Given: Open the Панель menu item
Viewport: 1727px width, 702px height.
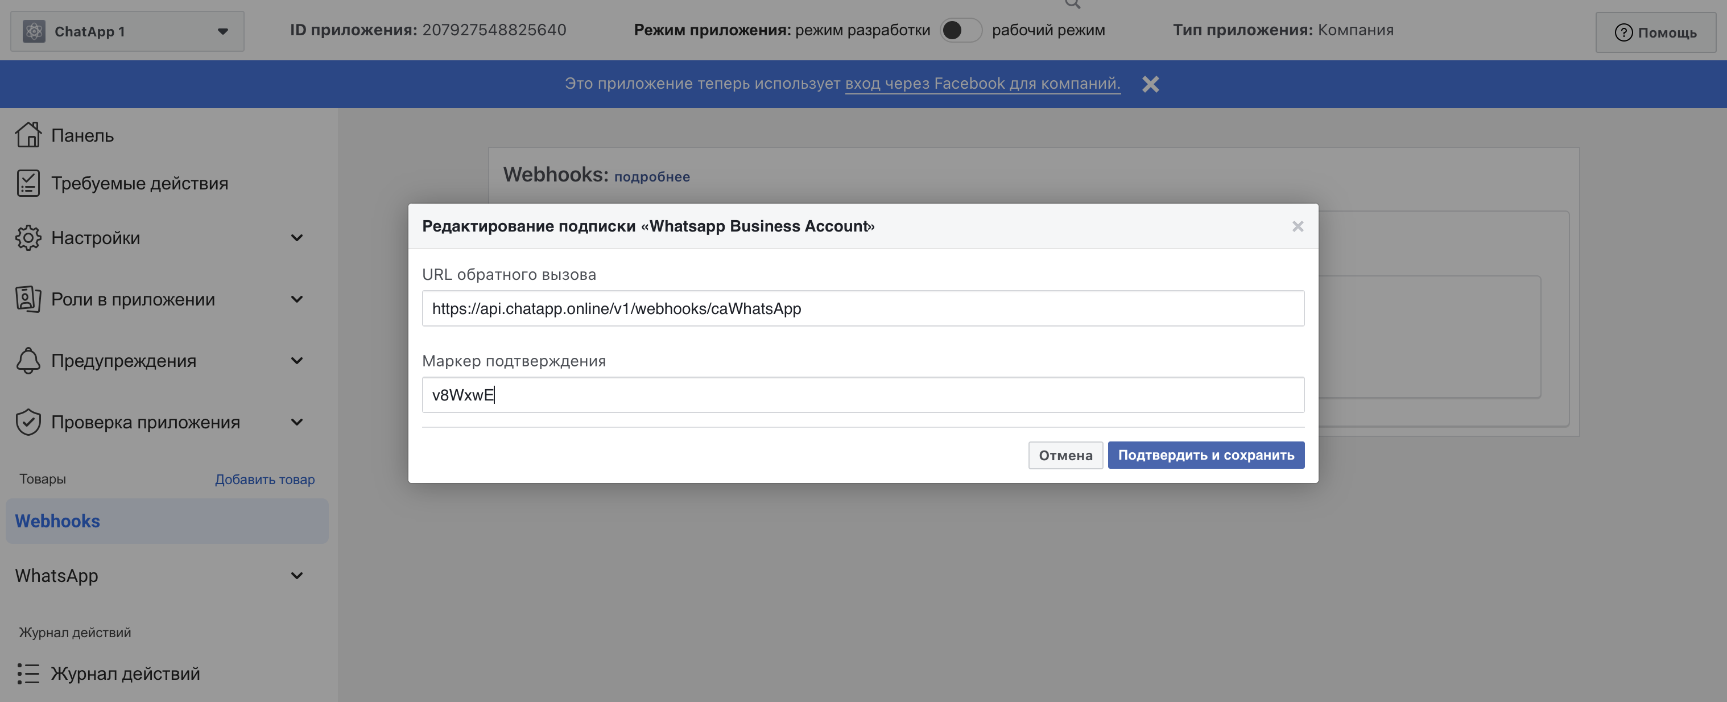Looking at the screenshot, I should [x=82, y=135].
